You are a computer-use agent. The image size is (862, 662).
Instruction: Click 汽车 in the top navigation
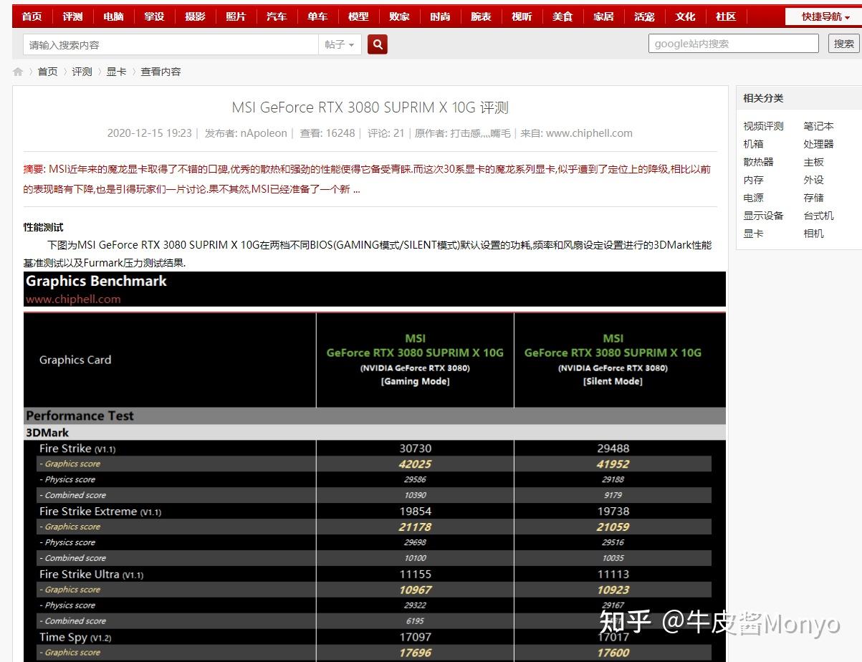coord(277,15)
